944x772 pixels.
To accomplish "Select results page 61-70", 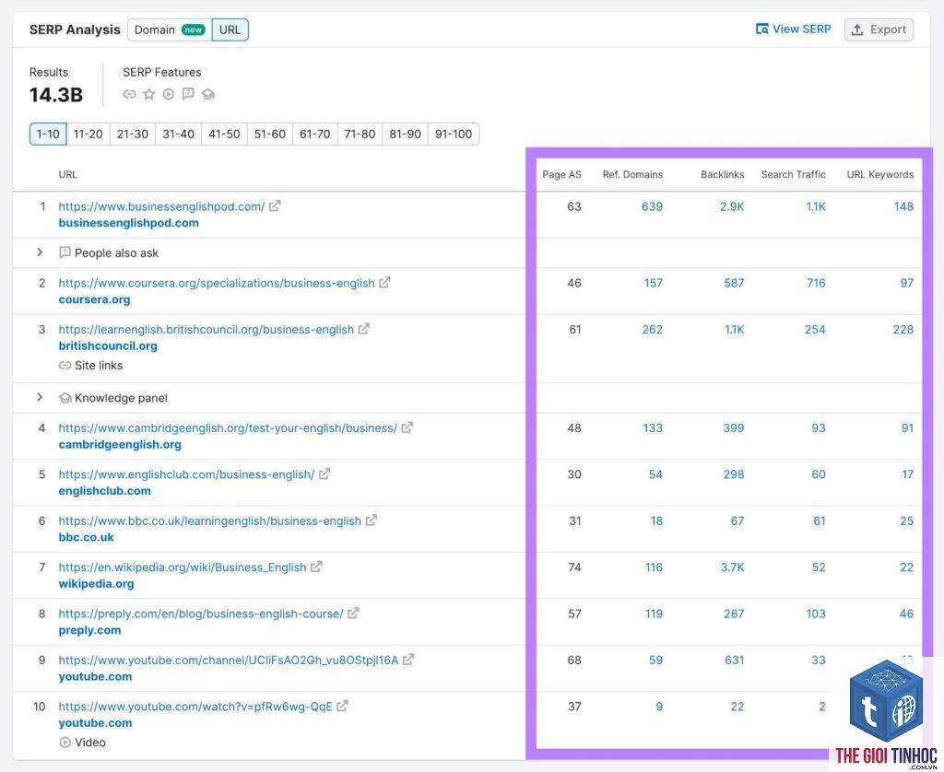I will [315, 135].
